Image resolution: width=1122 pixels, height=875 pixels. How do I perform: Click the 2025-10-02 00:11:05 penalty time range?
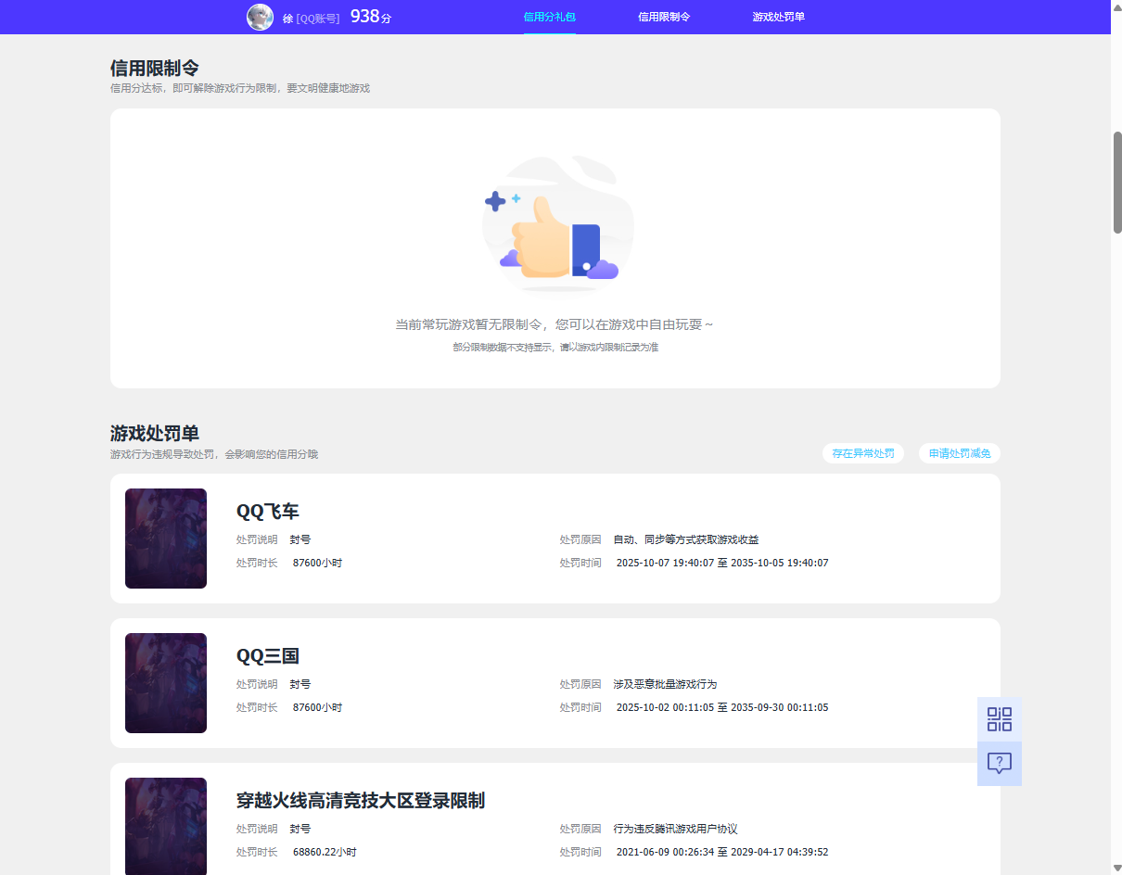click(x=722, y=707)
